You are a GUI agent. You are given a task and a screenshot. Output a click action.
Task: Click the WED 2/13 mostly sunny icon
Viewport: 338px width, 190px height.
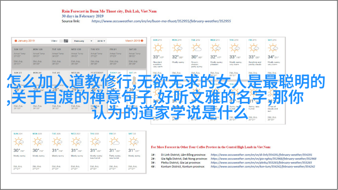point(216,48)
